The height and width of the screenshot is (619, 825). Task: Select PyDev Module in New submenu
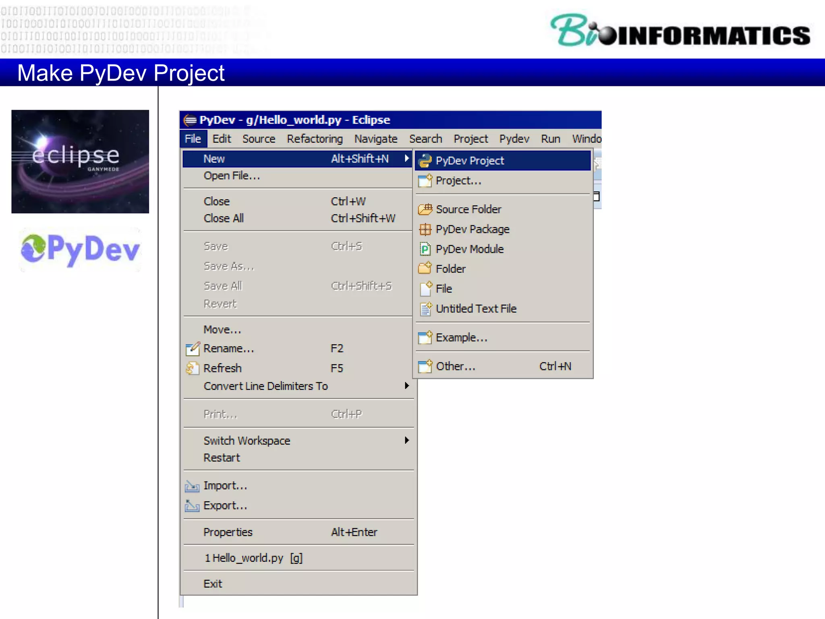pos(503,249)
